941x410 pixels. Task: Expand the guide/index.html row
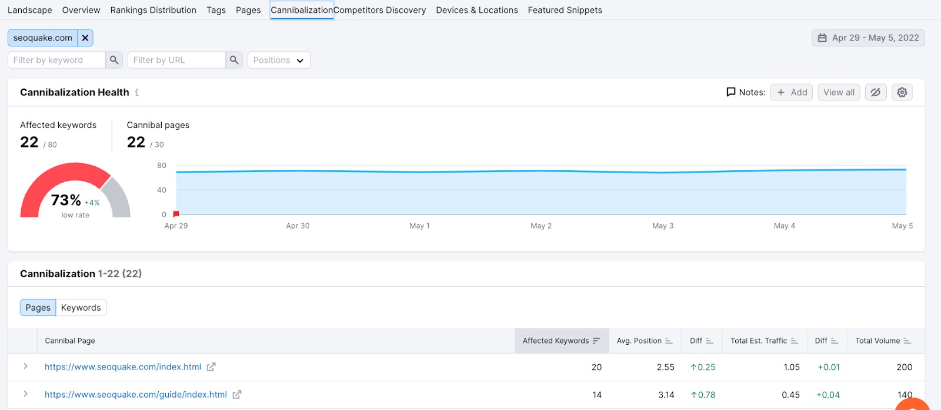point(25,394)
